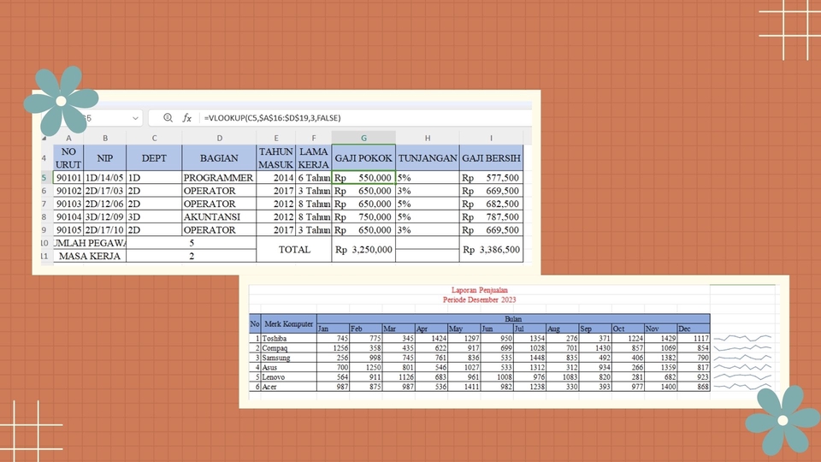Image resolution: width=821 pixels, height=462 pixels.
Task: Click total Rp 3,386,500 cell
Action: point(491,249)
